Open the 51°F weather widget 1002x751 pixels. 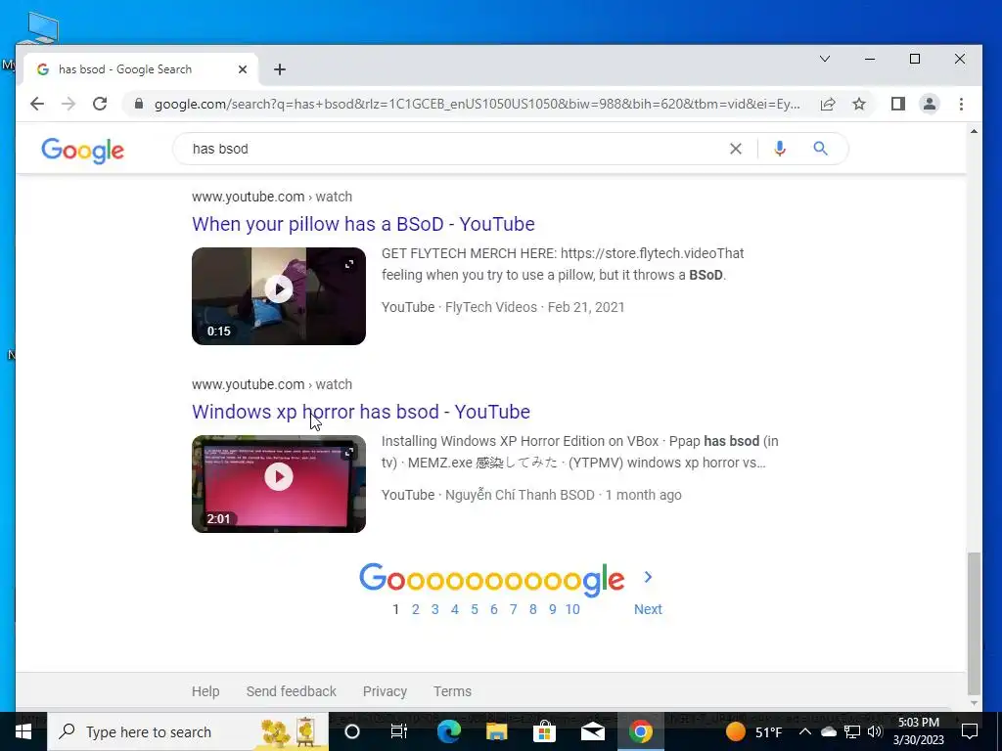tap(754, 731)
